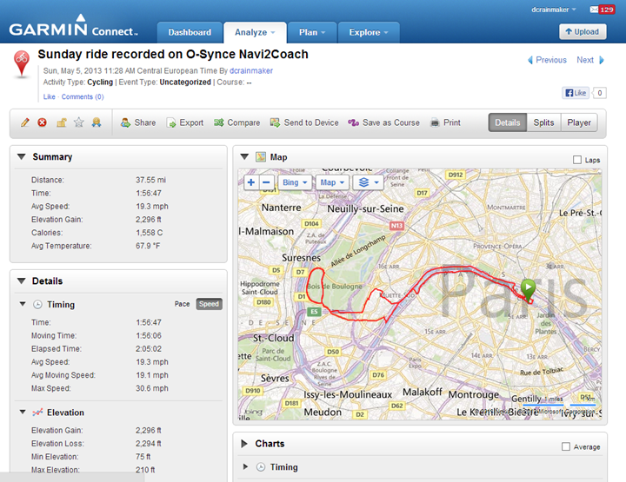This screenshot has height=482, width=626.
Task: Open the Map type dropdown
Action: 332,182
